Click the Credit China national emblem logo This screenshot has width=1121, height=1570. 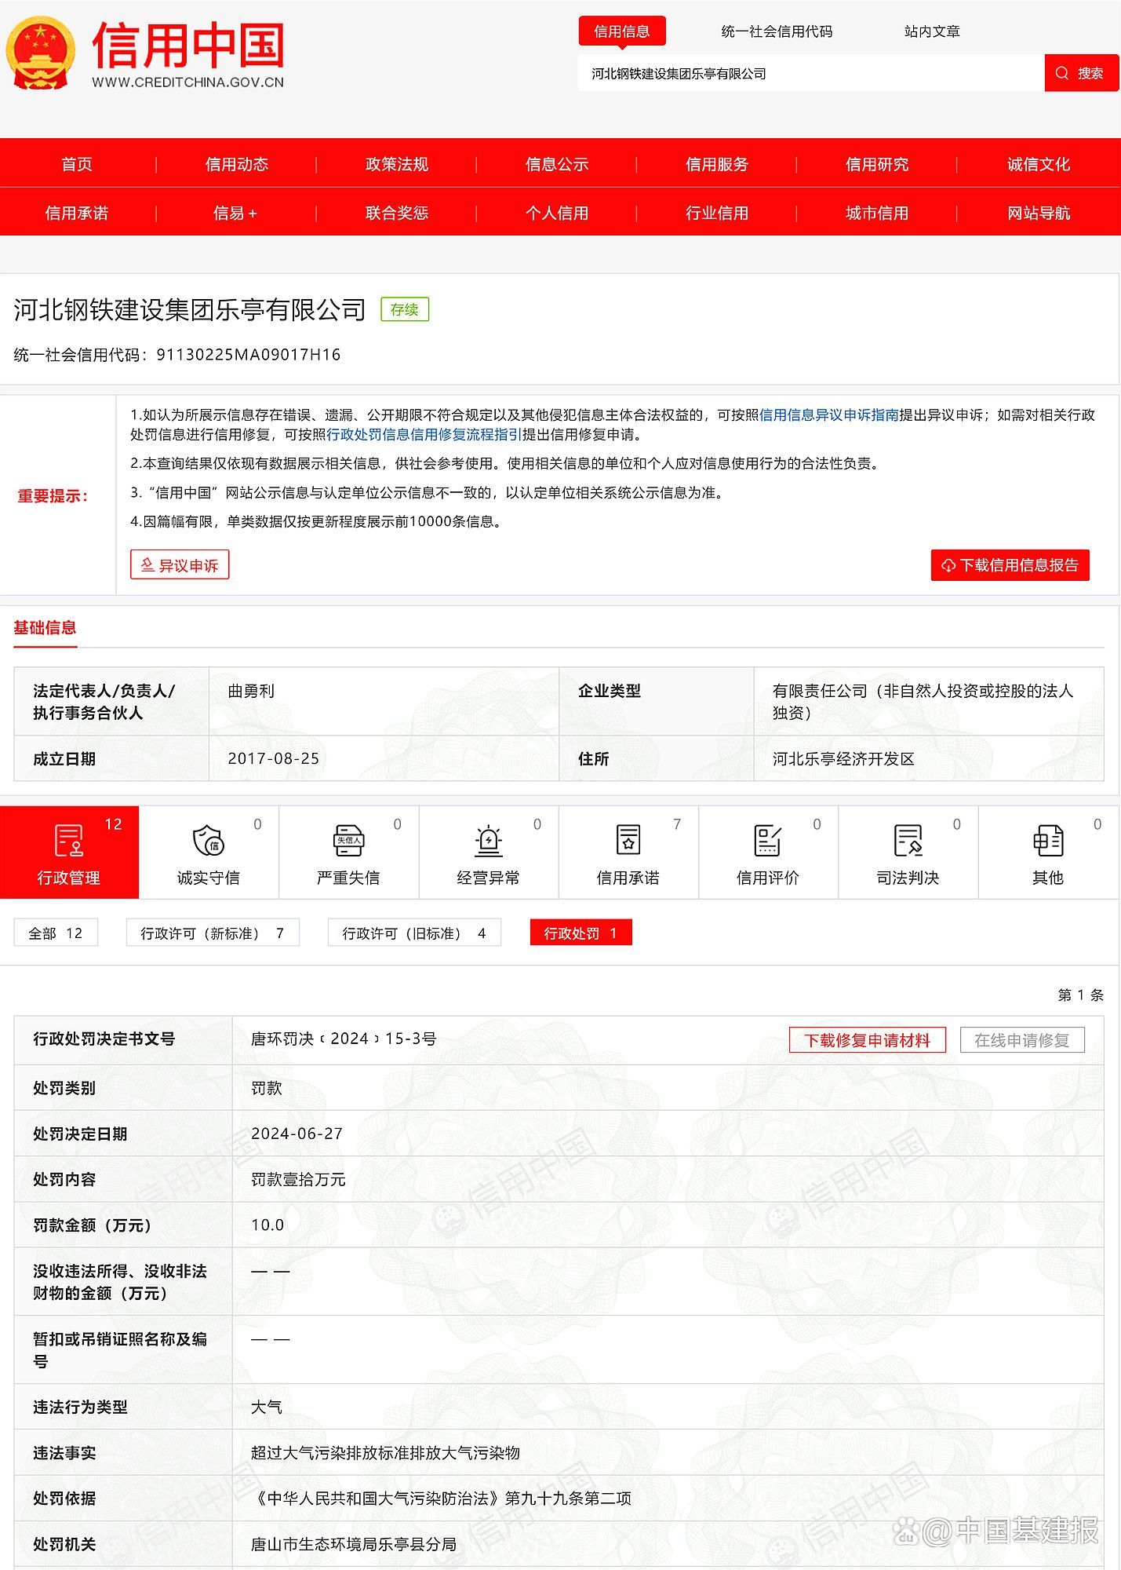pyautogui.click(x=42, y=54)
